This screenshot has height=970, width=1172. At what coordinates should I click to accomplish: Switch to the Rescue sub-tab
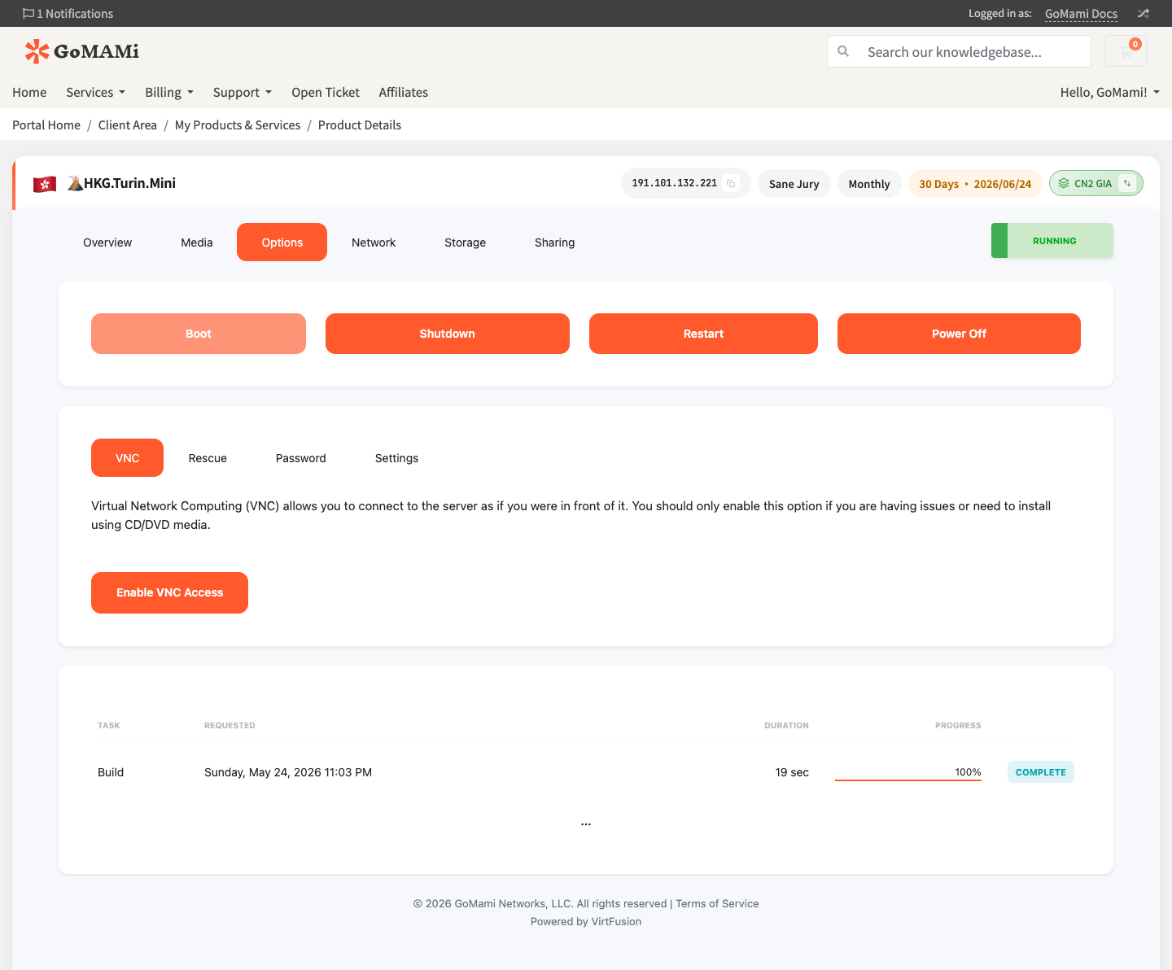pyautogui.click(x=208, y=458)
